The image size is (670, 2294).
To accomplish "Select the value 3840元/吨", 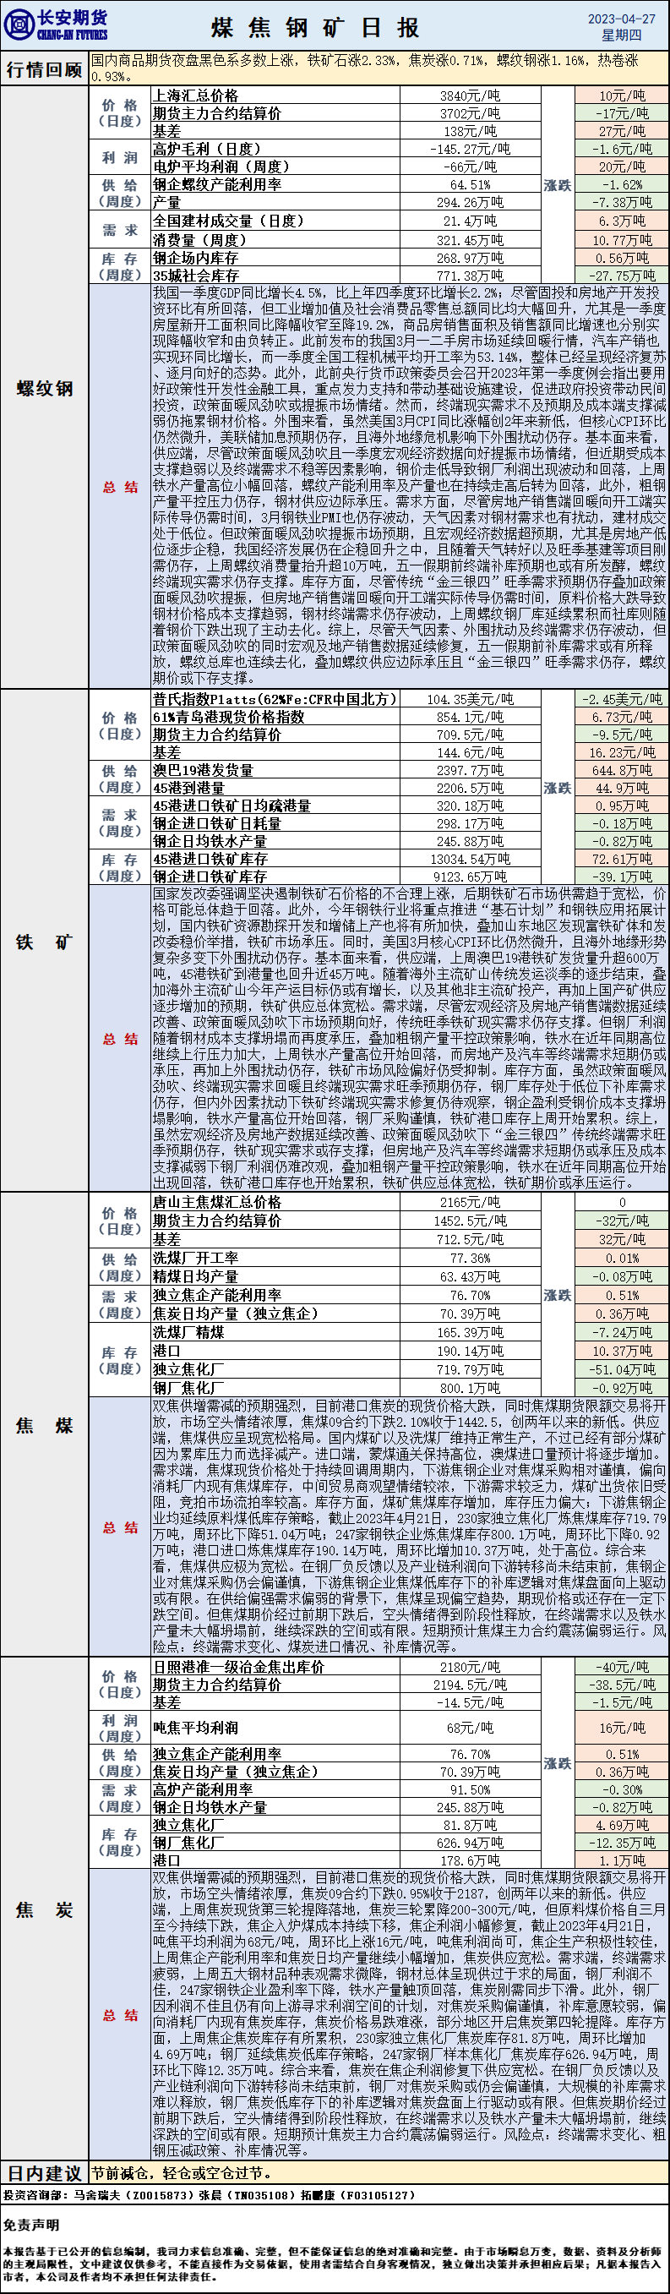I will click(x=470, y=96).
